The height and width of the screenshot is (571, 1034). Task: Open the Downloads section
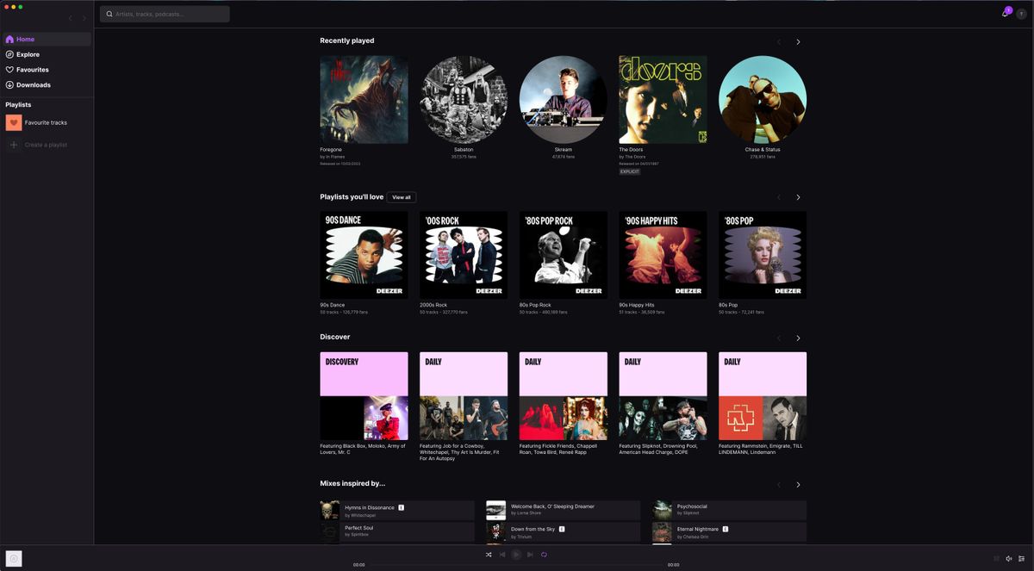coord(33,84)
